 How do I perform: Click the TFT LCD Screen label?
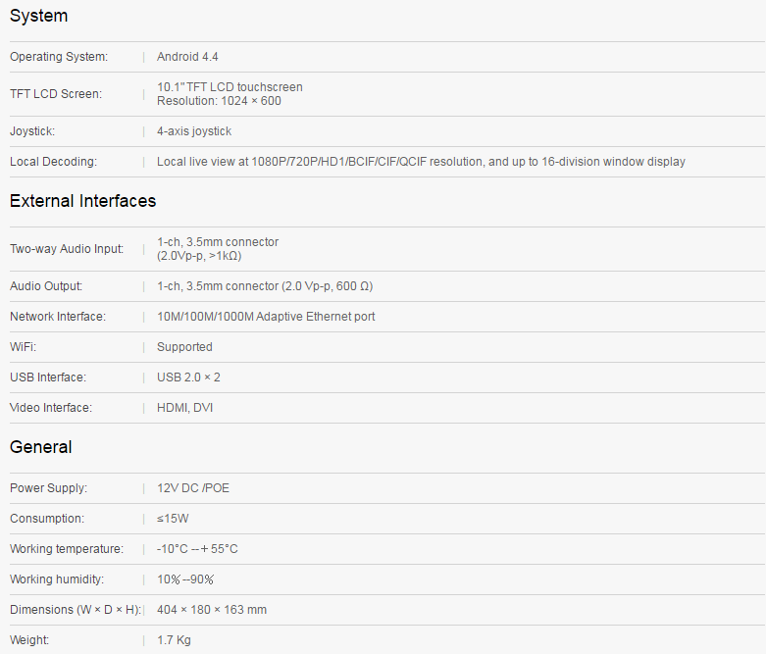coord(56,94)
